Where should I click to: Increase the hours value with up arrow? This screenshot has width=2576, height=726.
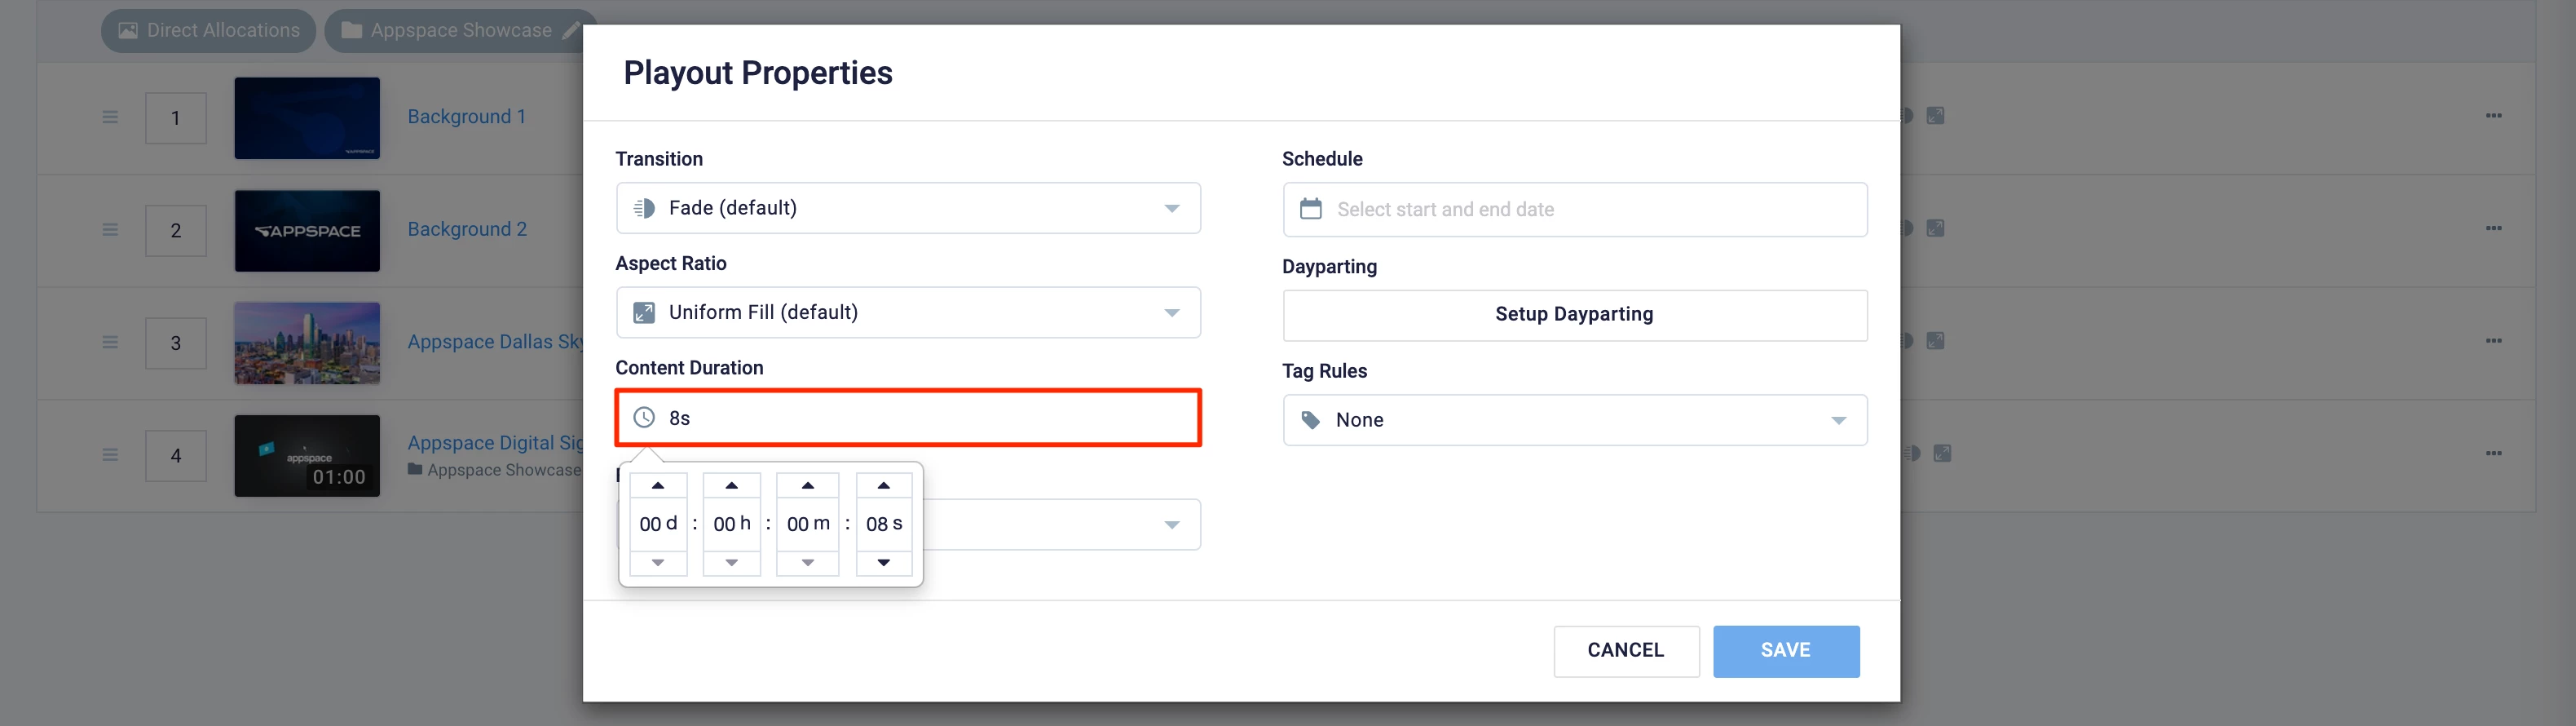tap(731, 485)
